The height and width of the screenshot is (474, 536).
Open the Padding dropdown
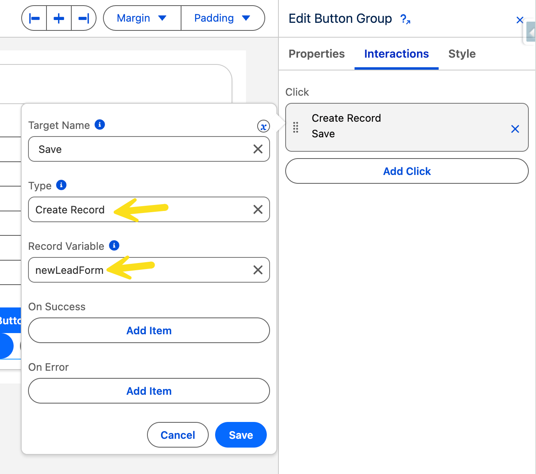(222, 18)
